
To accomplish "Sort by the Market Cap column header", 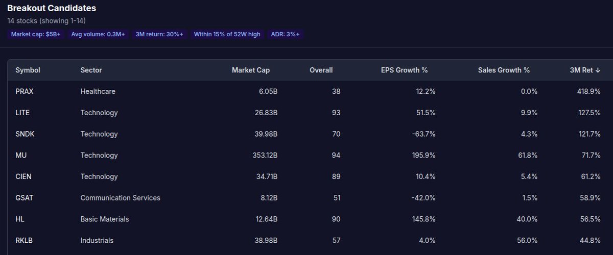I will coord(250,70).
